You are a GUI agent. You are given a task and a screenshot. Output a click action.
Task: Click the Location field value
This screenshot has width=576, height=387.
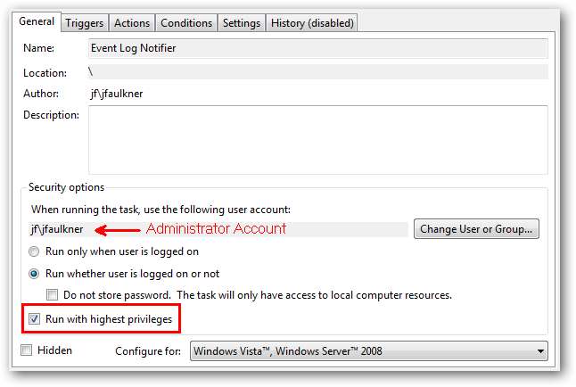(x=317, y=71)
